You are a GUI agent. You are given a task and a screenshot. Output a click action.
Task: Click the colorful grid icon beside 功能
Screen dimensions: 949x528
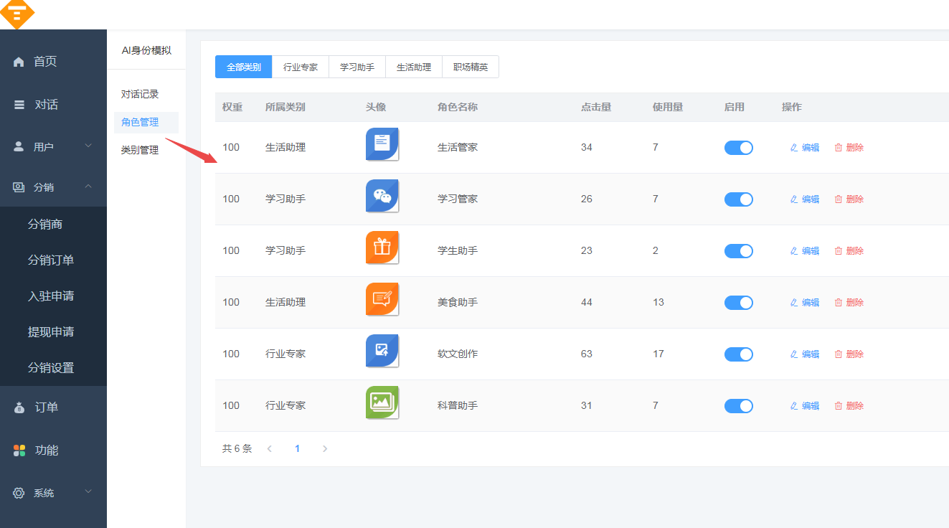pyautogui.click(x=20, y=451)
